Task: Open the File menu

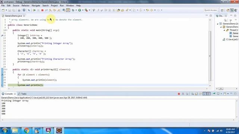Action: coord(3,6)
